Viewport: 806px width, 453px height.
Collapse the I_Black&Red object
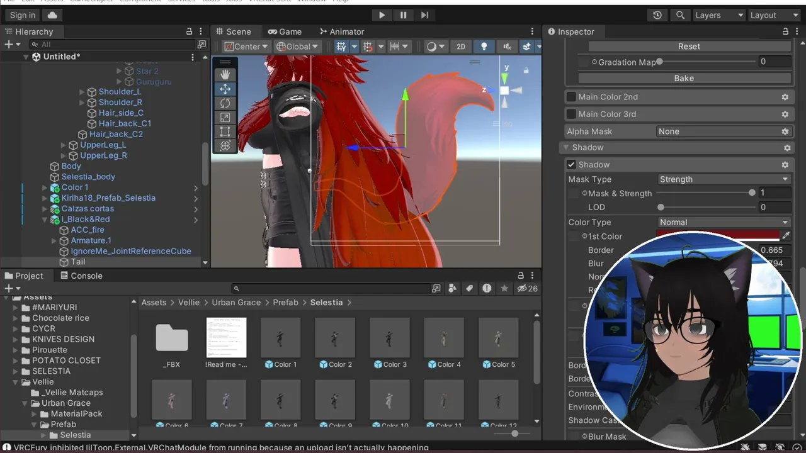45,220
